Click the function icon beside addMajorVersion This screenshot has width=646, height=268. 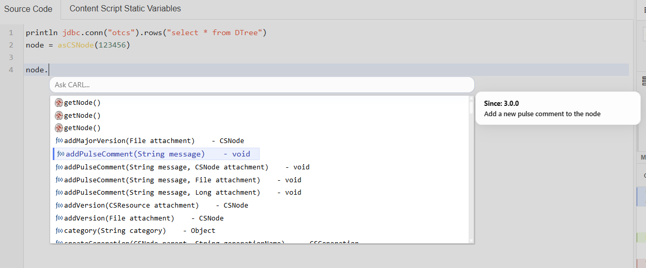pyautogui.click(x=59, y=141)
